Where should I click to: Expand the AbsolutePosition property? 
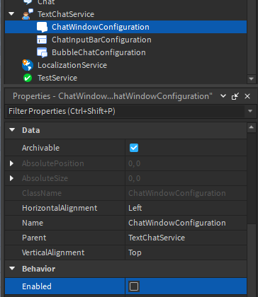[x=11, y=163]
